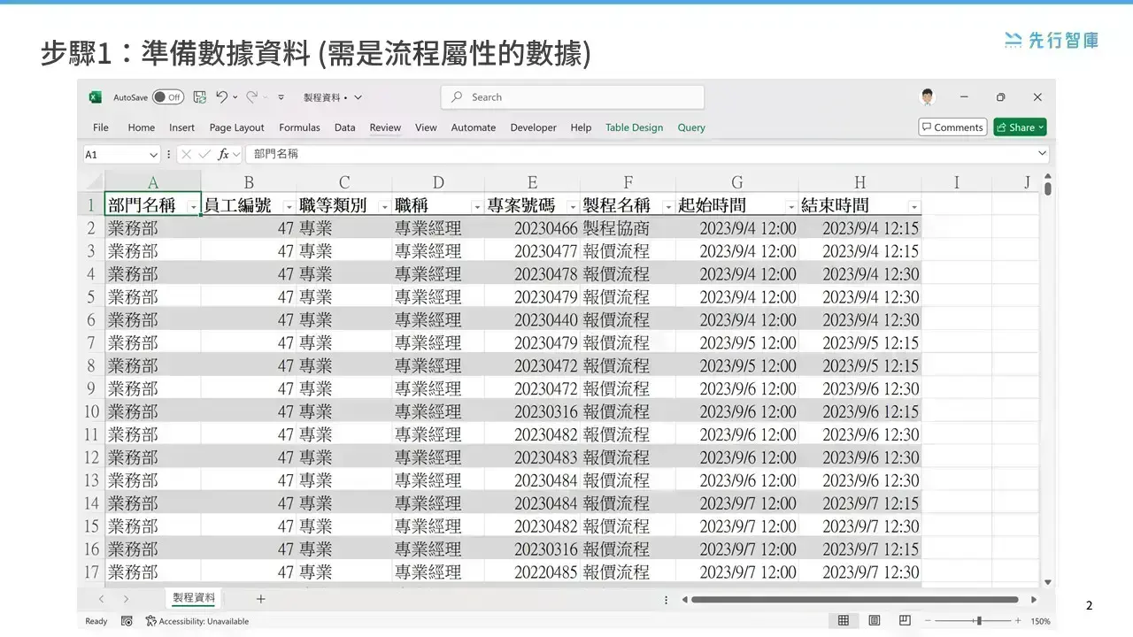Screen dimensions: 1133x637
Task: Click the formula bar Enter checkmark icon
Action: click(204, 154)
